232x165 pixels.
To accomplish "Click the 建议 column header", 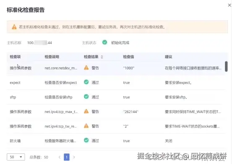I will click(x=169, y=57).
